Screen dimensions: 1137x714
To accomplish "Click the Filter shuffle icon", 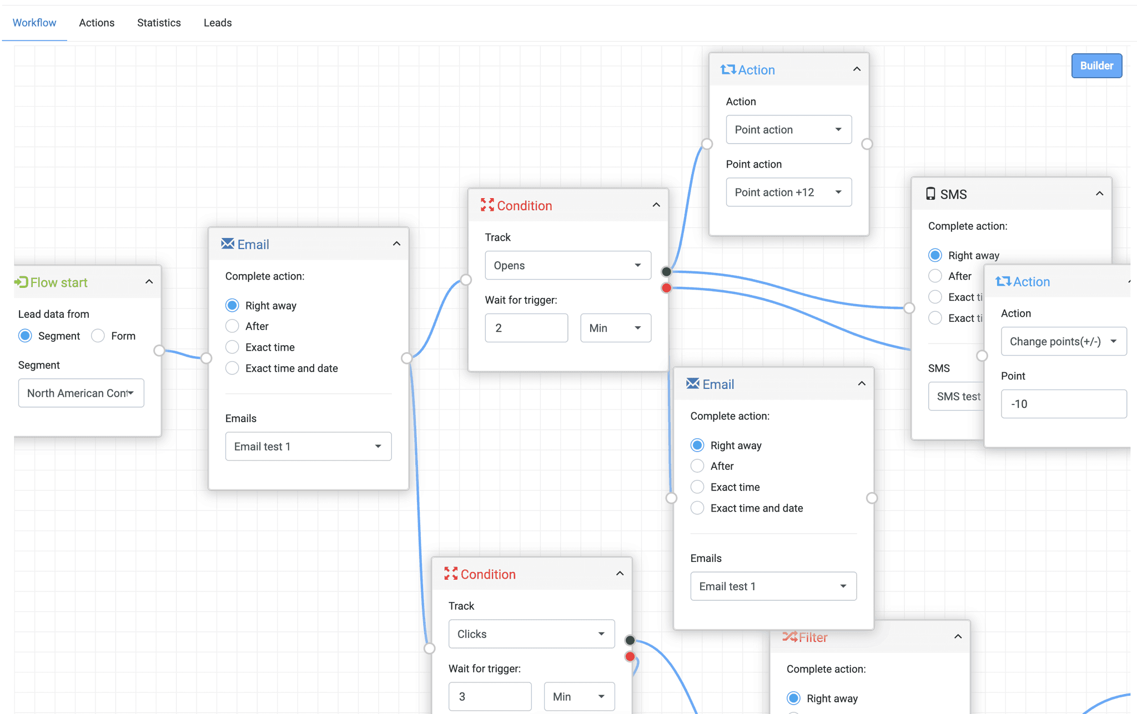I will (x=789, y=636).
